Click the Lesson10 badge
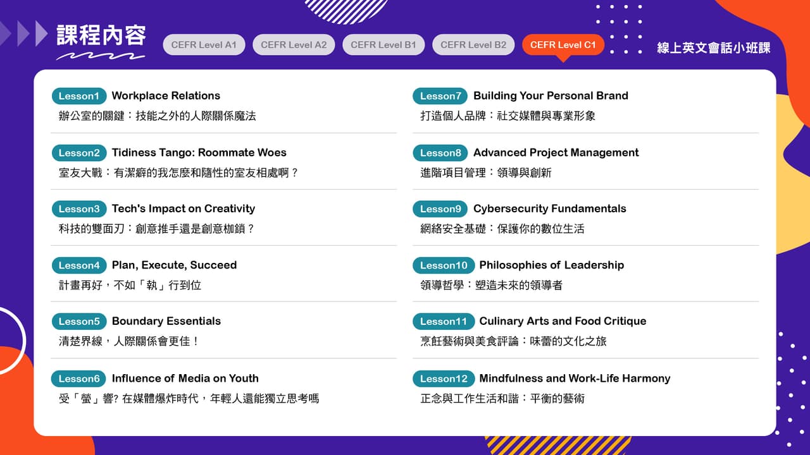 (x=444, y=265)
